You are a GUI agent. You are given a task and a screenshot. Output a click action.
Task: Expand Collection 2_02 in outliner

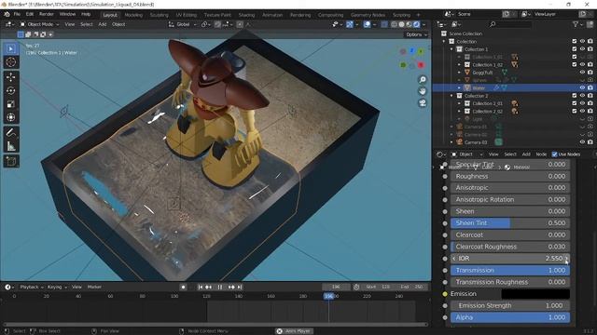[459, 112]
